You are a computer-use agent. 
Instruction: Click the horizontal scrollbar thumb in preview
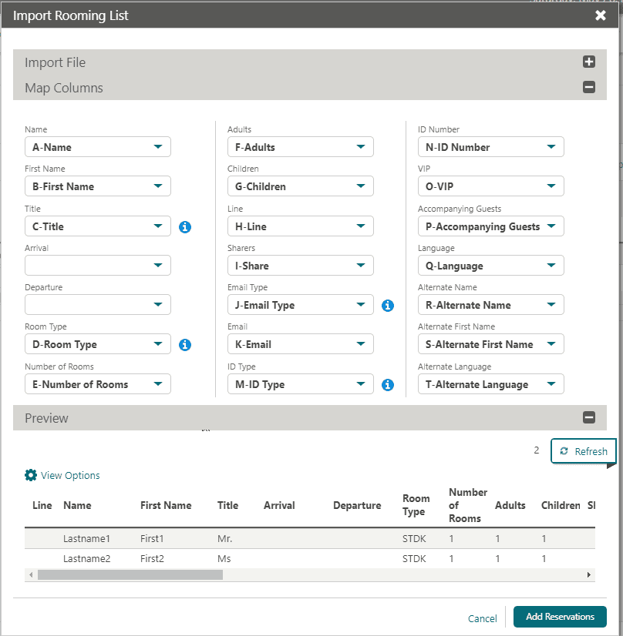(x=130, y=574)
